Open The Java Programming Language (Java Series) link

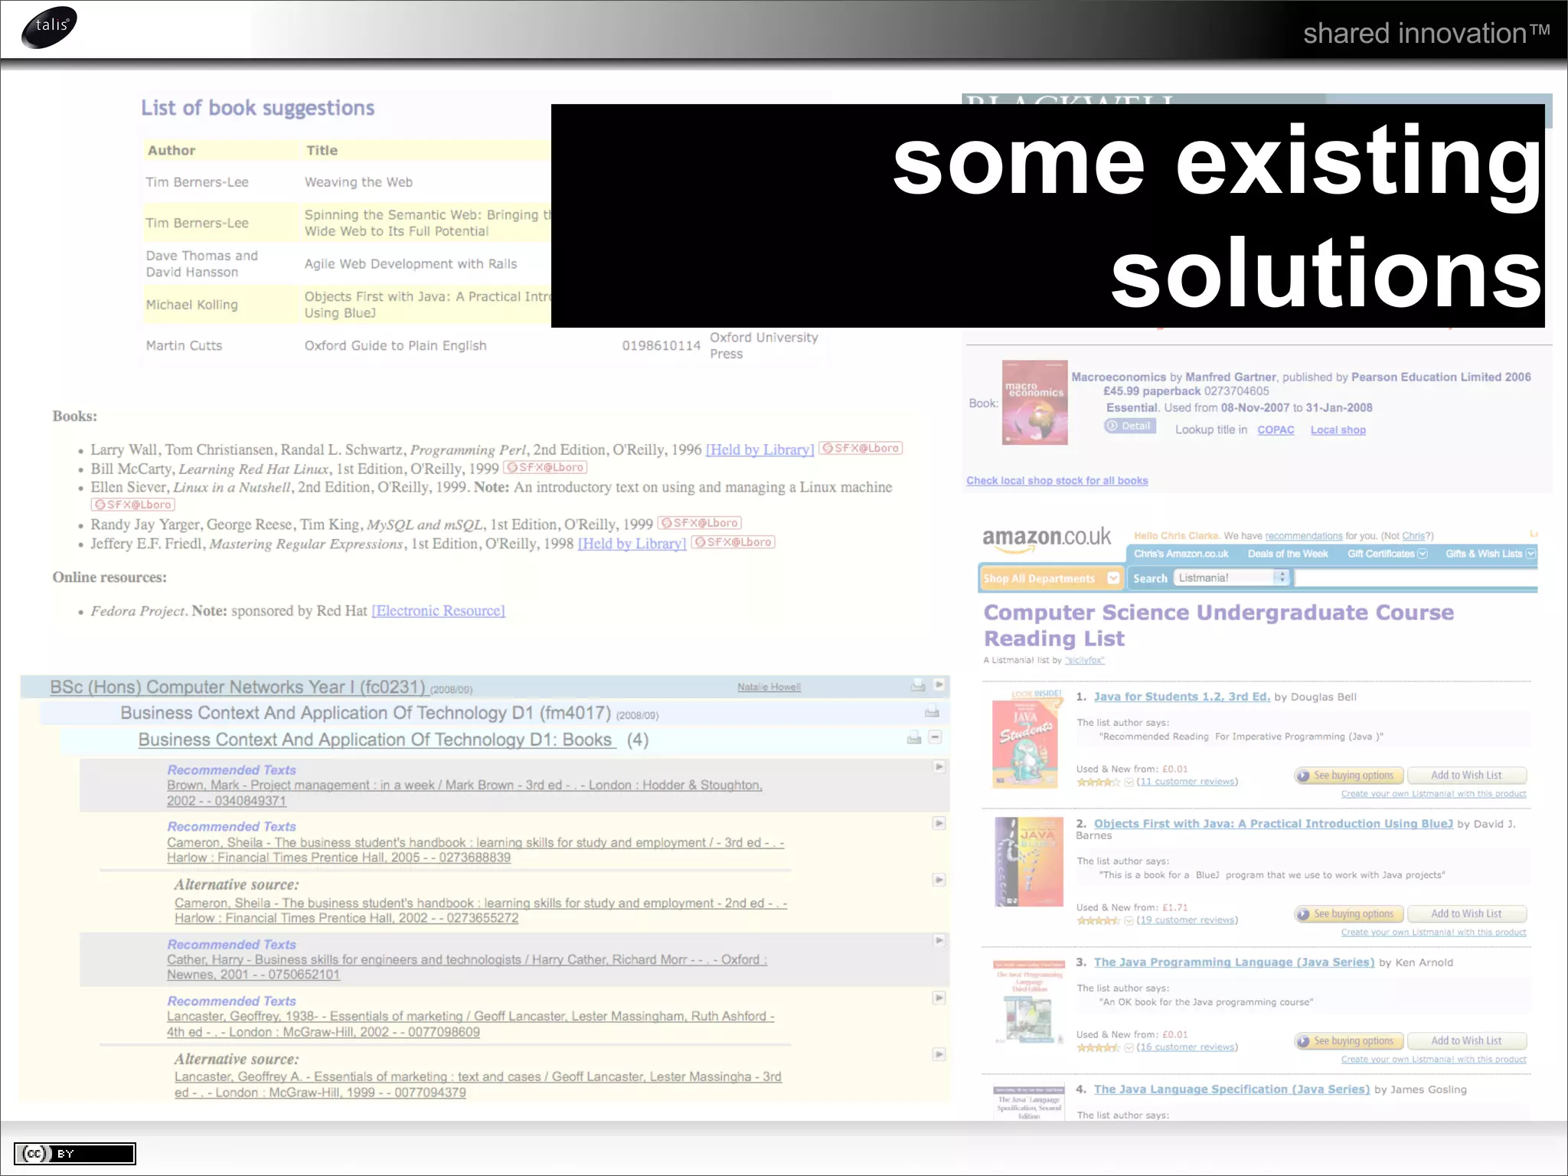coord(1234,962)
